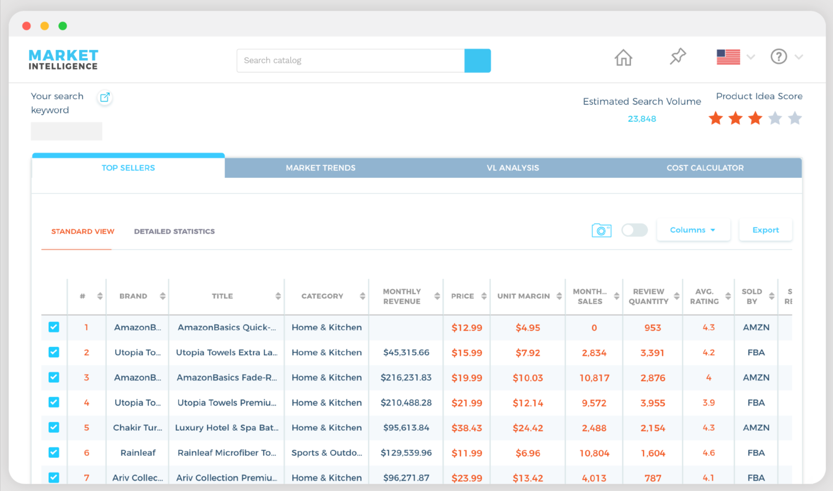The height and width of the screenshot is (491, 833).
Task: Go to the home icon
Action: coord(623,58)
